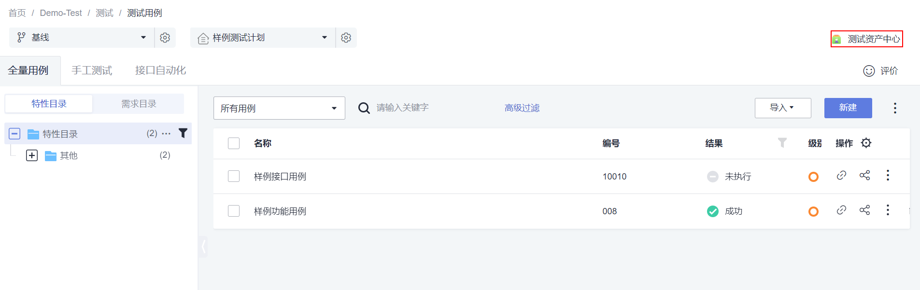
Task: Click the 结果 column filter funnel
Action: pyautogui.click(x=782, y=142)
